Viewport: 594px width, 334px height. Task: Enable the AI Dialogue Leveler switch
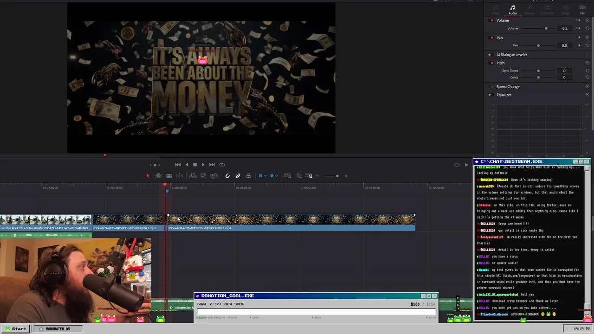[490, 55]
